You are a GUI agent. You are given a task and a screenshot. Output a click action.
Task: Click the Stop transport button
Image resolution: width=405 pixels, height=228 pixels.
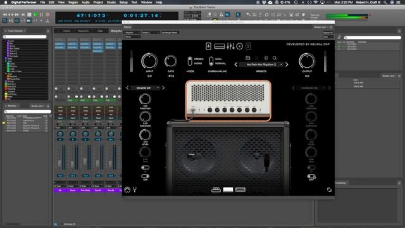[29, 15]
